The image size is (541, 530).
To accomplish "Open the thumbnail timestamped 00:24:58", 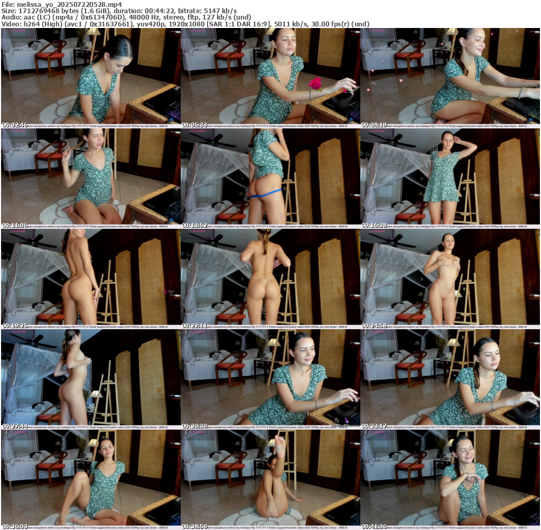I will click(450, 279).
